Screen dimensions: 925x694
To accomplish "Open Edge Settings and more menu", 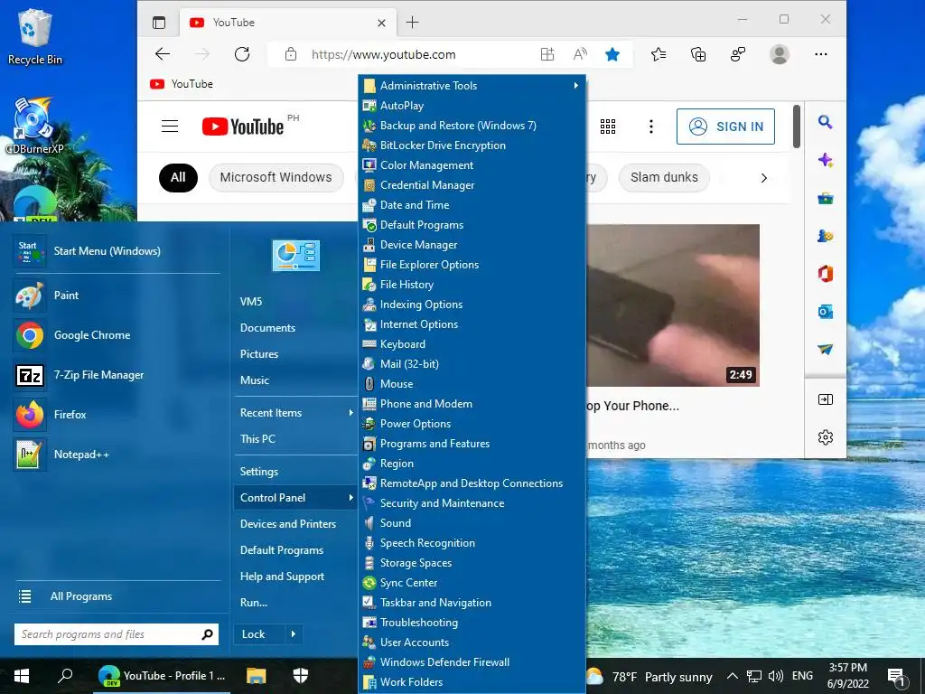I will tap(820, 54).
